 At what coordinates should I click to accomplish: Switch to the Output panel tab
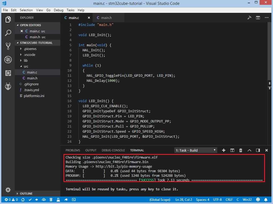pyautogui.click(x=91, y=150)
